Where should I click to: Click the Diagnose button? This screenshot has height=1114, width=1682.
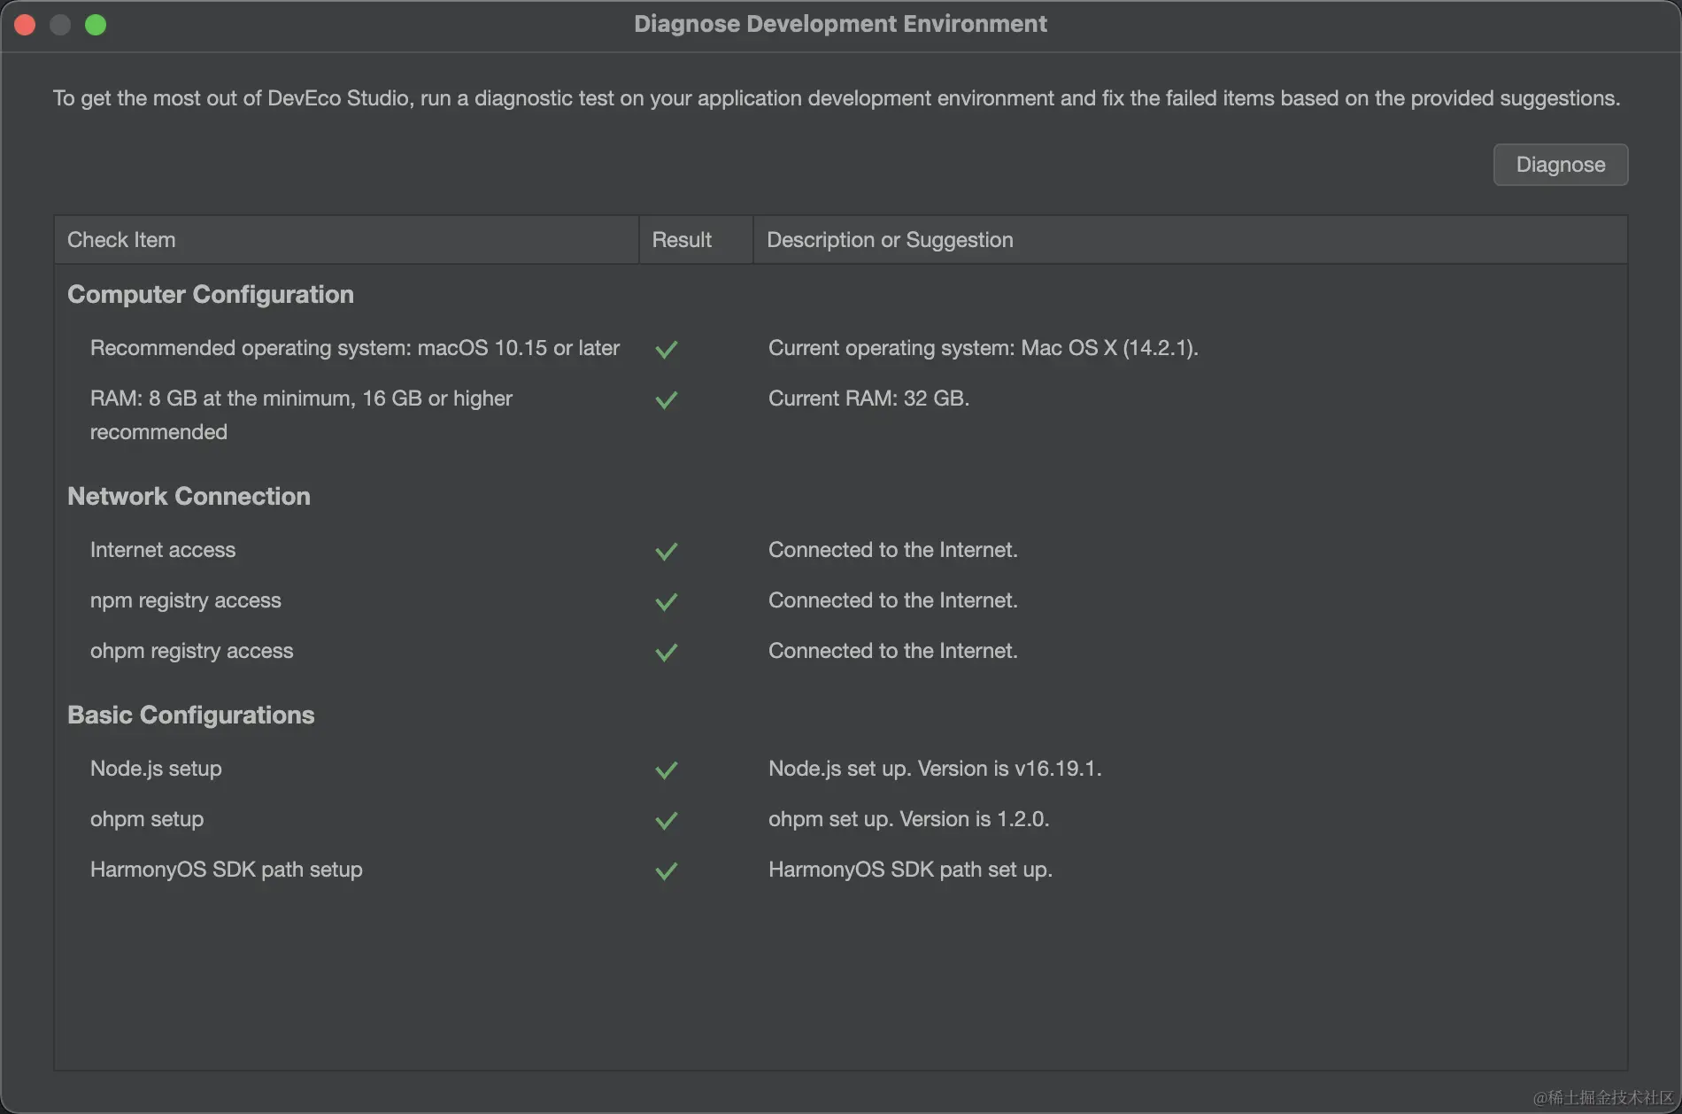click(1560, 165)
